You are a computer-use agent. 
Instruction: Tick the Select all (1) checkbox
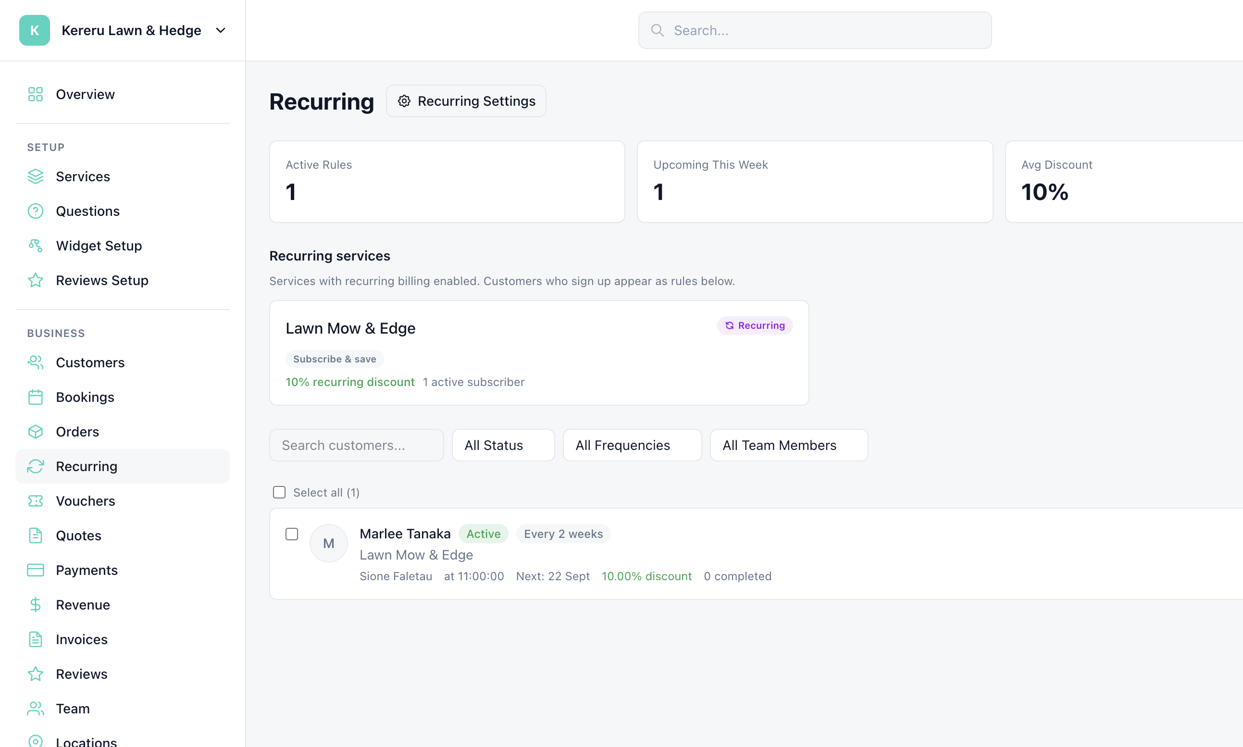click(279, 492)
